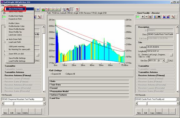Open the DEMO Castle Rock facility dropdown

[177, 99]
